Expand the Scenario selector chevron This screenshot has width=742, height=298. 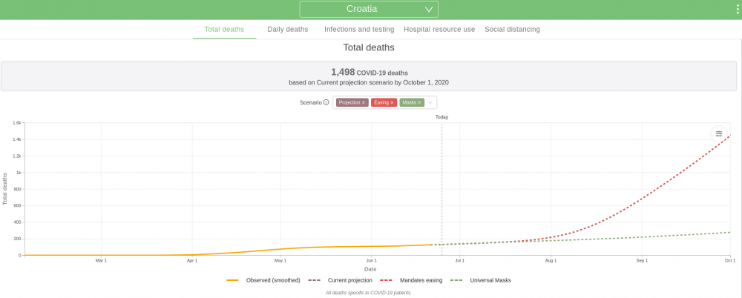point(430,102)
